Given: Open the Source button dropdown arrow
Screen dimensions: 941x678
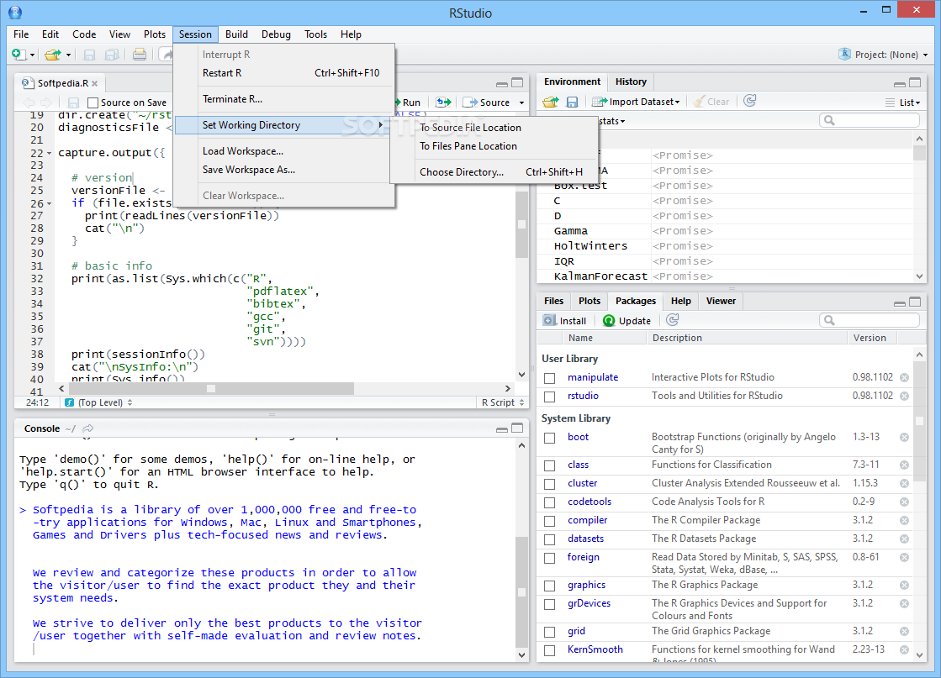Looking at the screenshot, I should tap(521, 102).
